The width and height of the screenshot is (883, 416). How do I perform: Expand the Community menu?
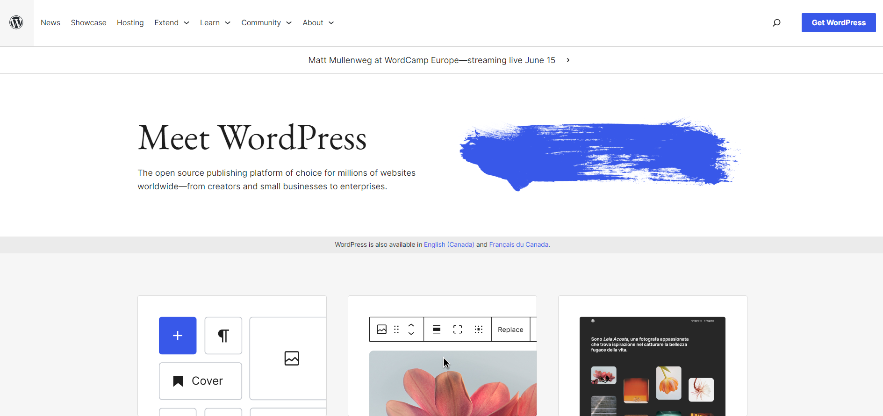tap(266, 22)
